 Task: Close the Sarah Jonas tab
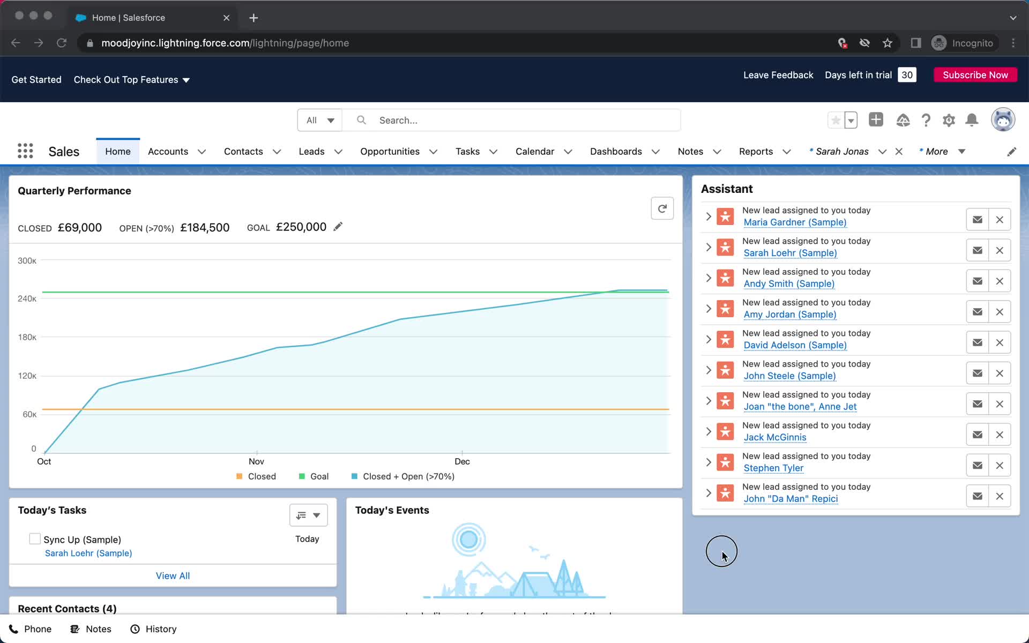click(x=899, y=152)
